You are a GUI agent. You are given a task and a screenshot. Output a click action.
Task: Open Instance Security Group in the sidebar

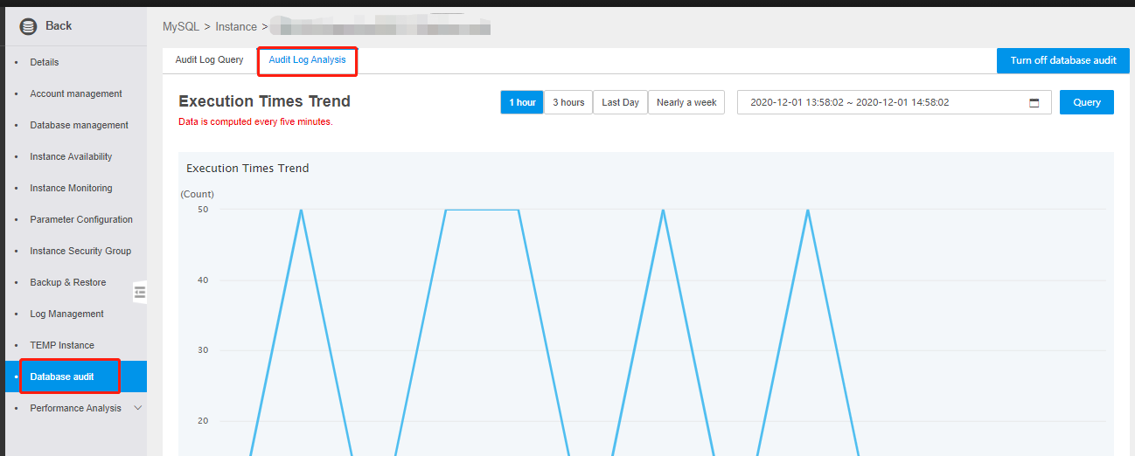80,251
